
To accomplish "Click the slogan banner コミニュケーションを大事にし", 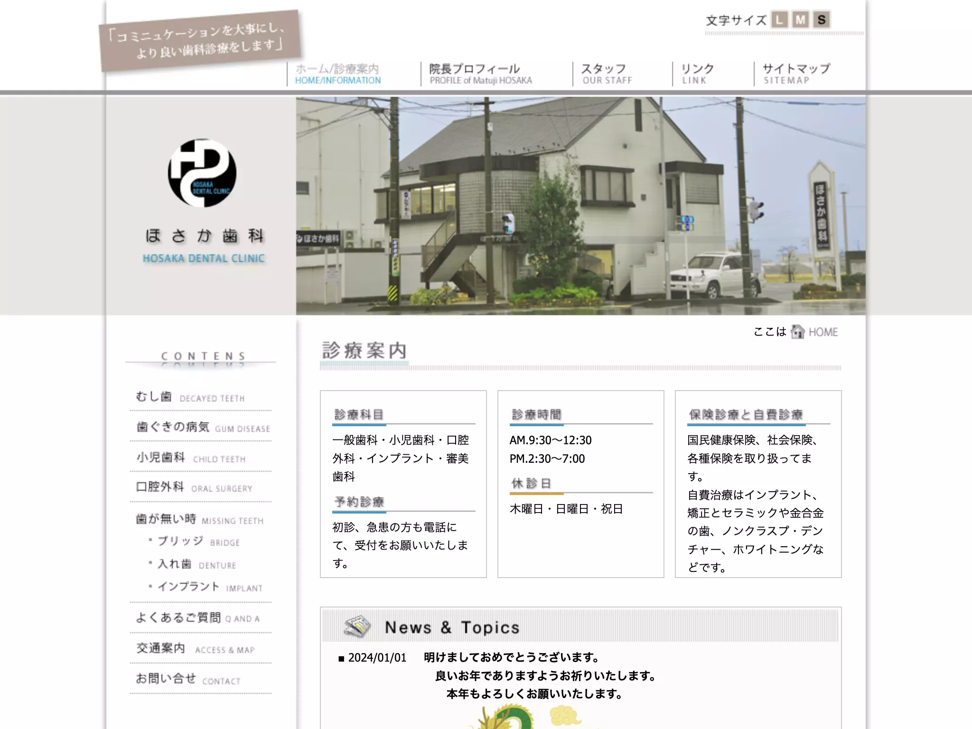I will pyautogui.click(x=200, y=41).
